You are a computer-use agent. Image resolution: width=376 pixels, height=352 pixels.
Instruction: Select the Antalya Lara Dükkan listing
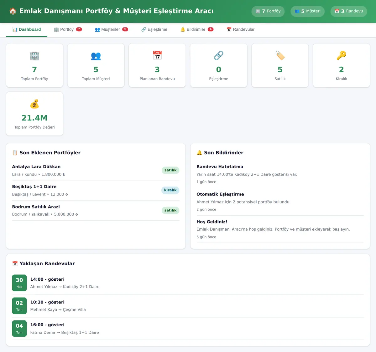click(x=96, y=171)
